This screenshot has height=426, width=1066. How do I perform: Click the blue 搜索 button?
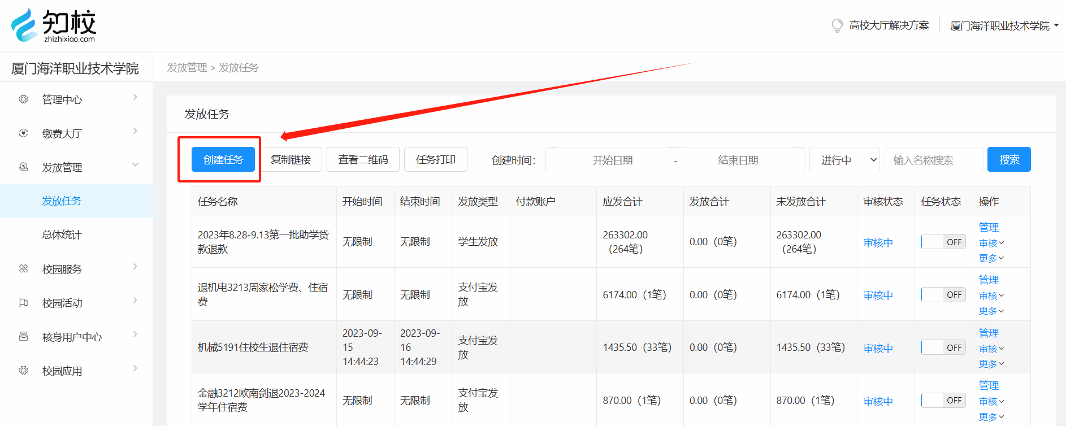pos(1008,160)
